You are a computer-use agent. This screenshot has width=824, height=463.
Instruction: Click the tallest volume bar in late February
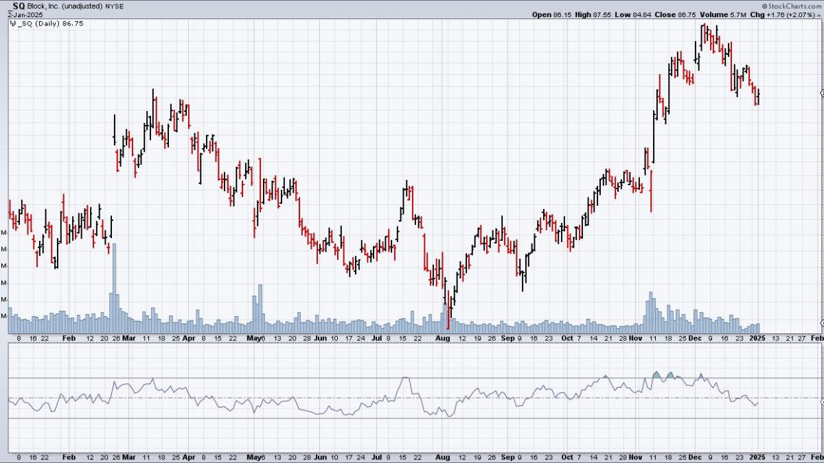point(114,288)
